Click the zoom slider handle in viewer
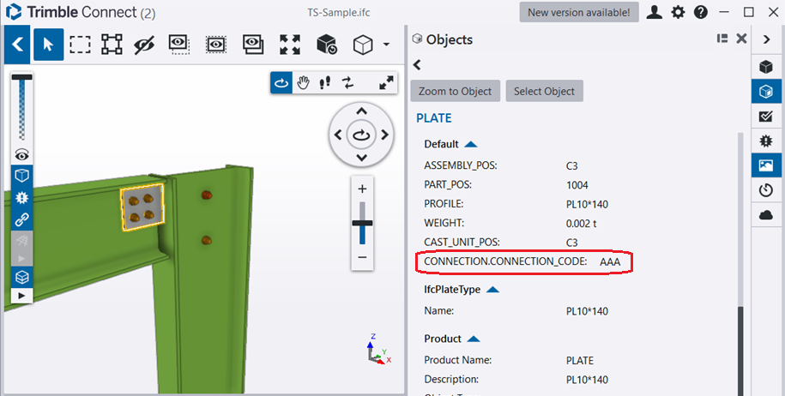Viewport: 785px width, 396px height. pos(362,223)
